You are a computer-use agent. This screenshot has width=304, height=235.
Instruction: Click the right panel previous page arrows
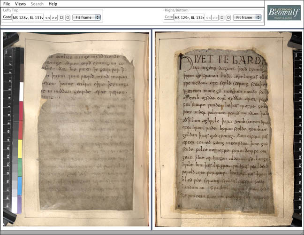[208, 17]
